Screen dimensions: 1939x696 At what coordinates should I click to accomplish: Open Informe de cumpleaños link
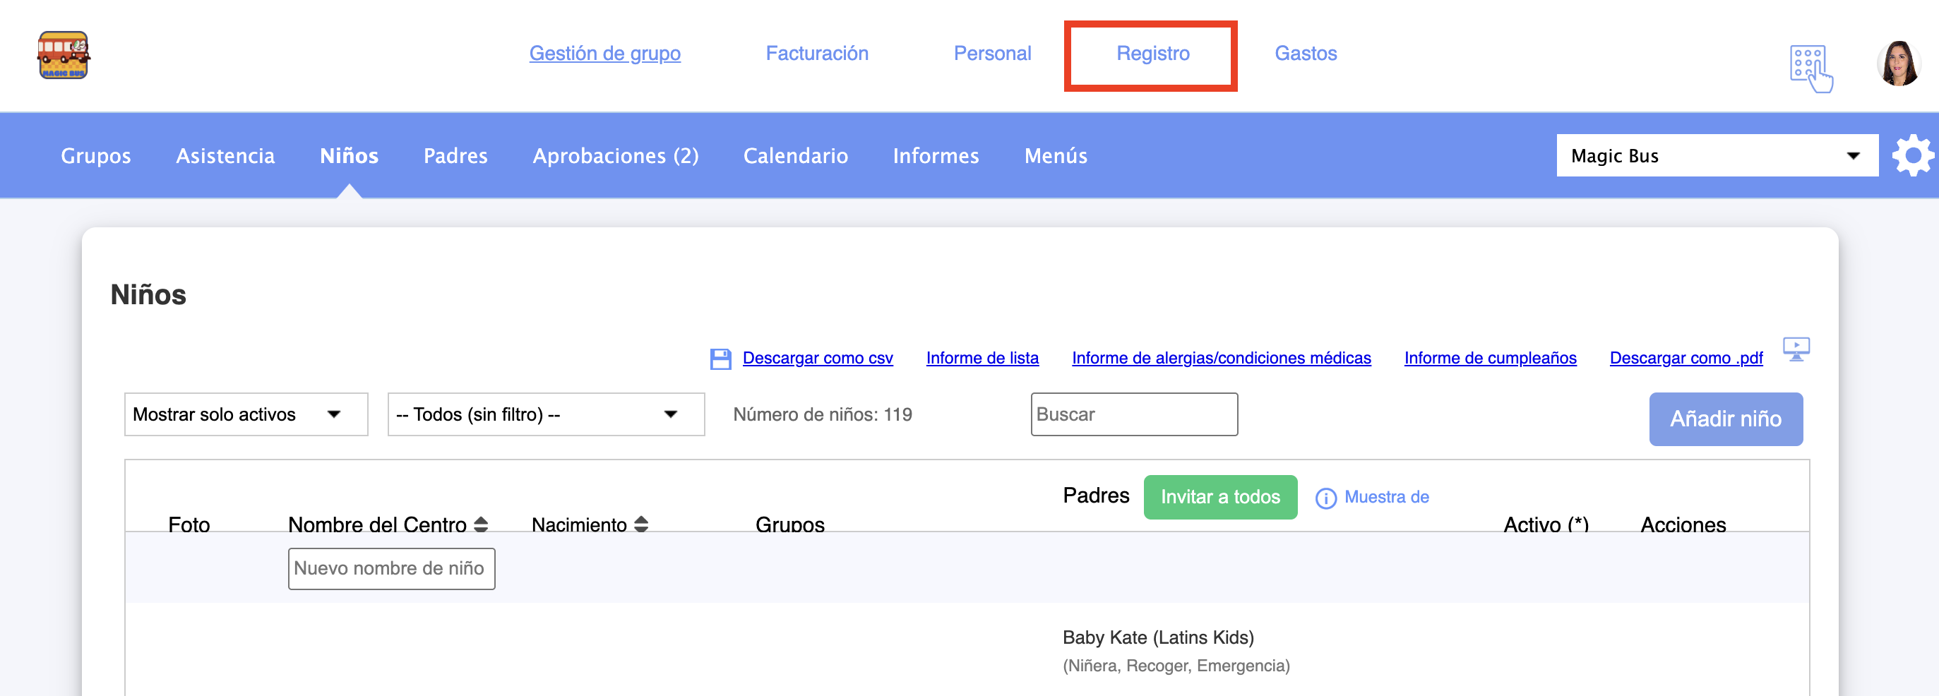tap(1490, 358)
